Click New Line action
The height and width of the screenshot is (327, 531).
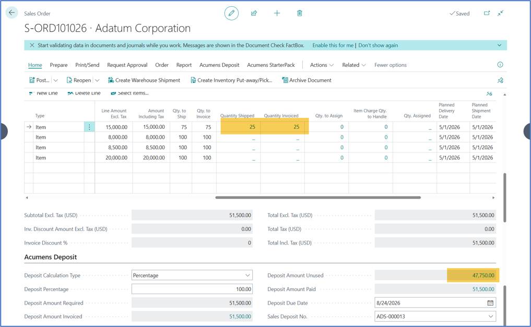(43, 93)
